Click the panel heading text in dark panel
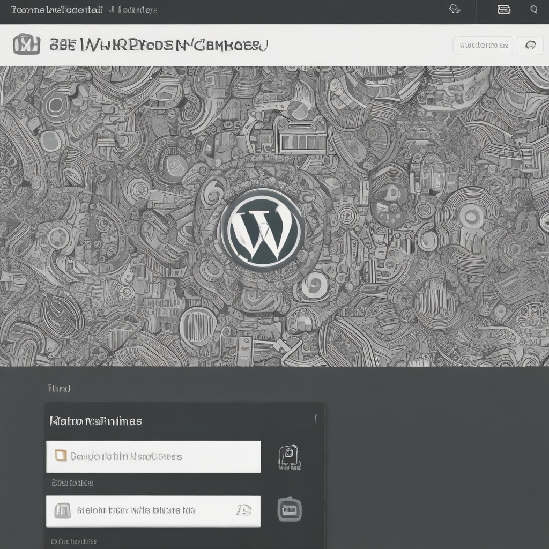The image size is (549, 549). tap(96, 421)
